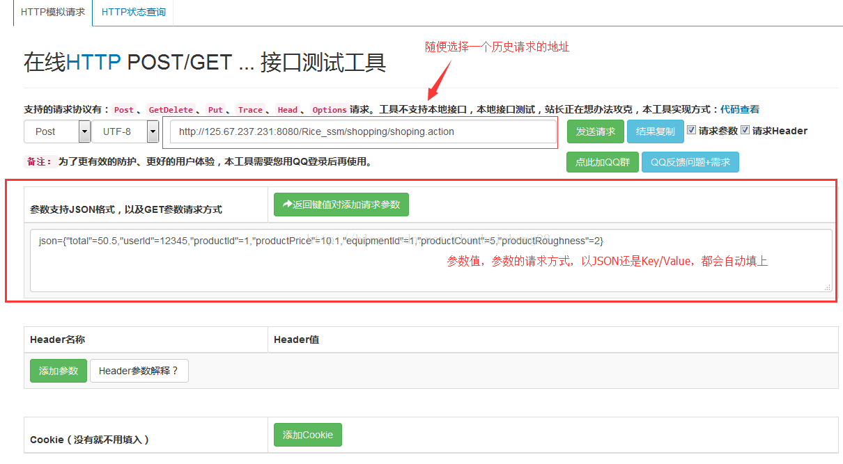Screen dimensions: 843x464
Task: Click the 返回键值对添加请求参数 button
Action: [x=341, y=205]
